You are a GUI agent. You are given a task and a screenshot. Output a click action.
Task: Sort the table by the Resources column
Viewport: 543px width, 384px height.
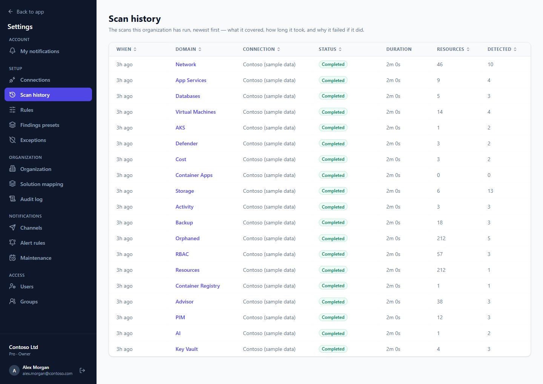453,49
